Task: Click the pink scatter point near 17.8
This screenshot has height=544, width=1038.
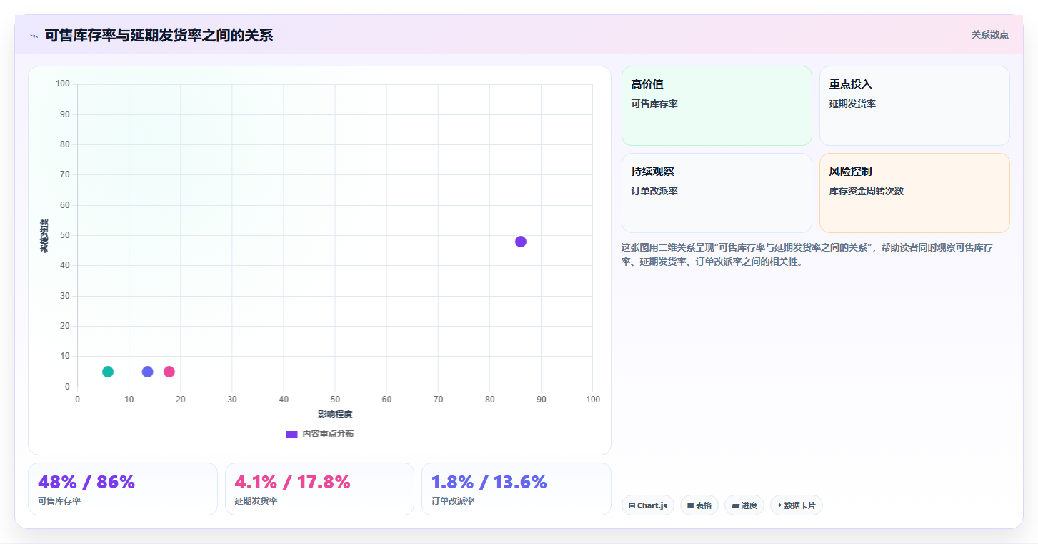Action: pos(169,372)
